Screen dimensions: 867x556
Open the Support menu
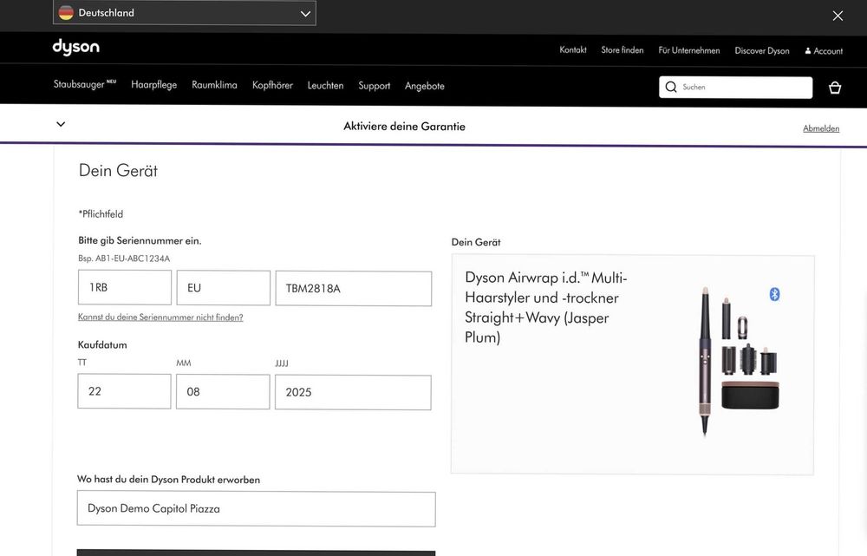[375, 86]
